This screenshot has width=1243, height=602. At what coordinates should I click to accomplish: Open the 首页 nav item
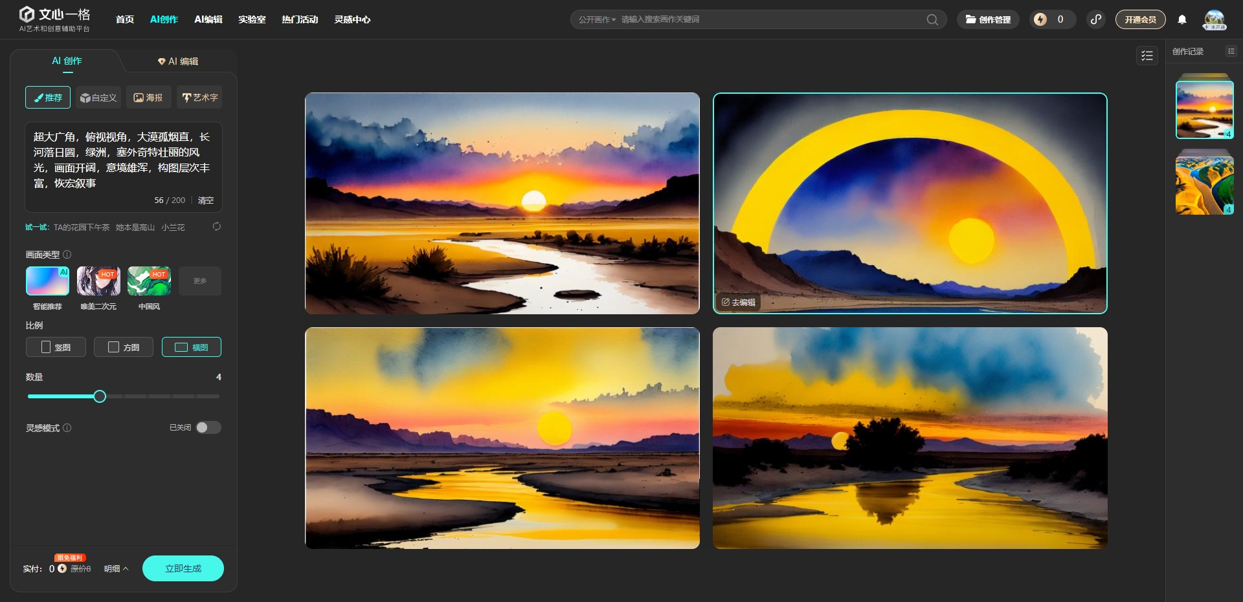pyautogui.click(x=125, y=19)
